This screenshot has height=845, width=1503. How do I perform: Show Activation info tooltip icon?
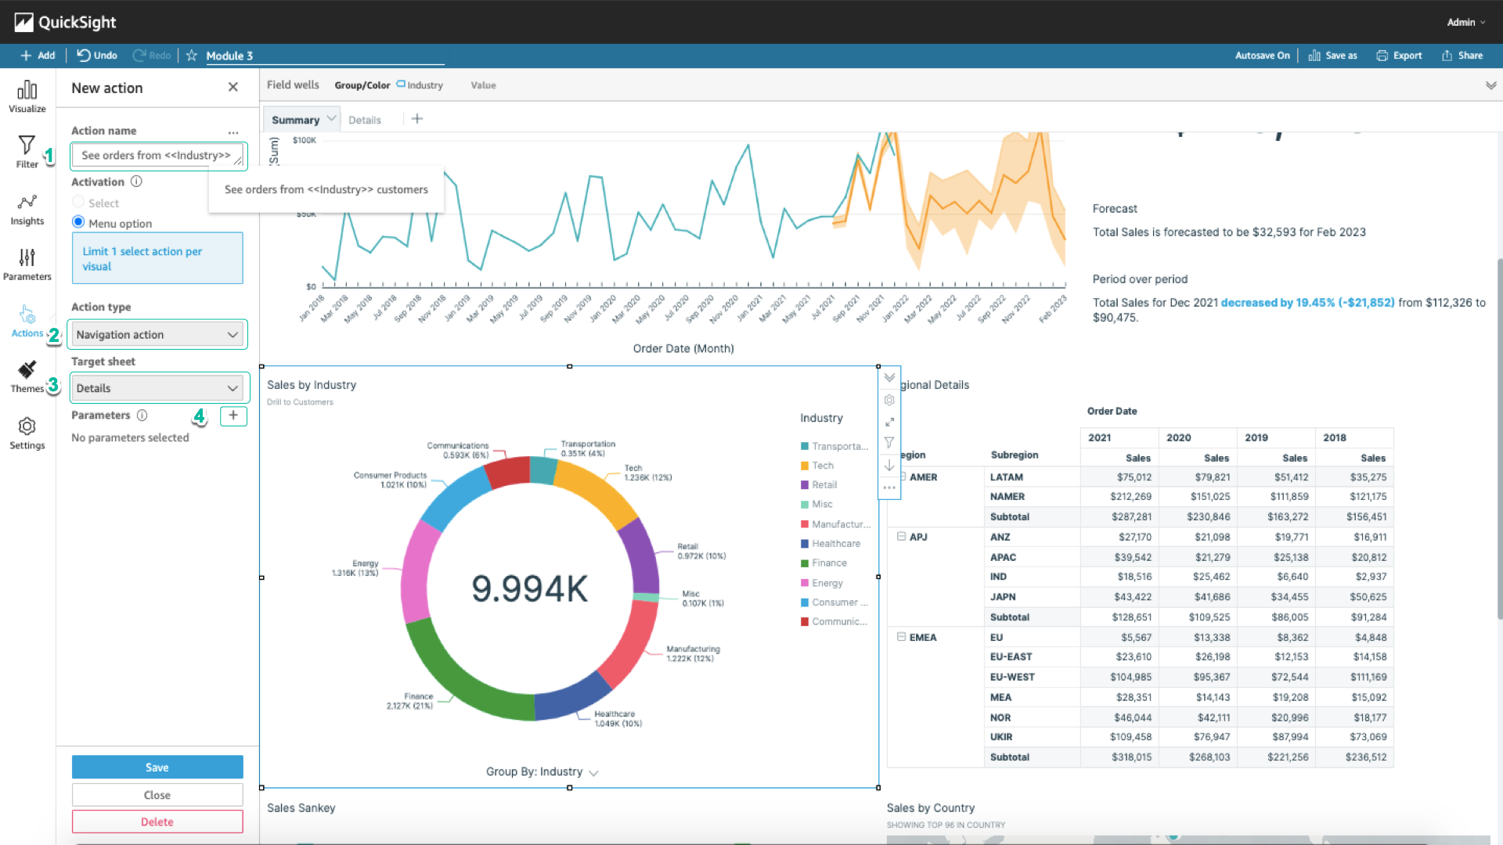pos(136,182)
